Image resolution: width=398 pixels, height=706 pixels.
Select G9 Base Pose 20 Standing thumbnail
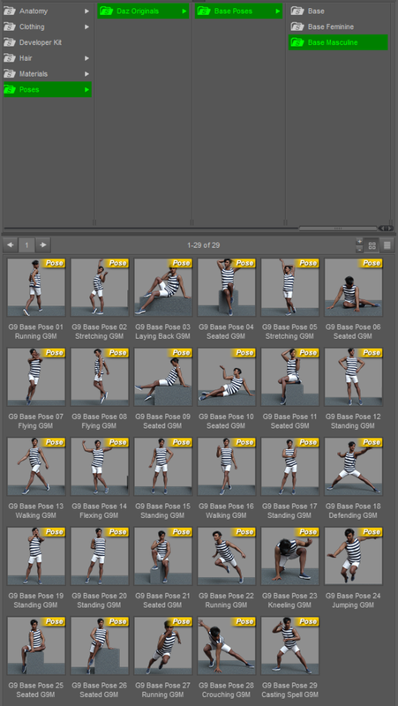click(x=100, y=556)
